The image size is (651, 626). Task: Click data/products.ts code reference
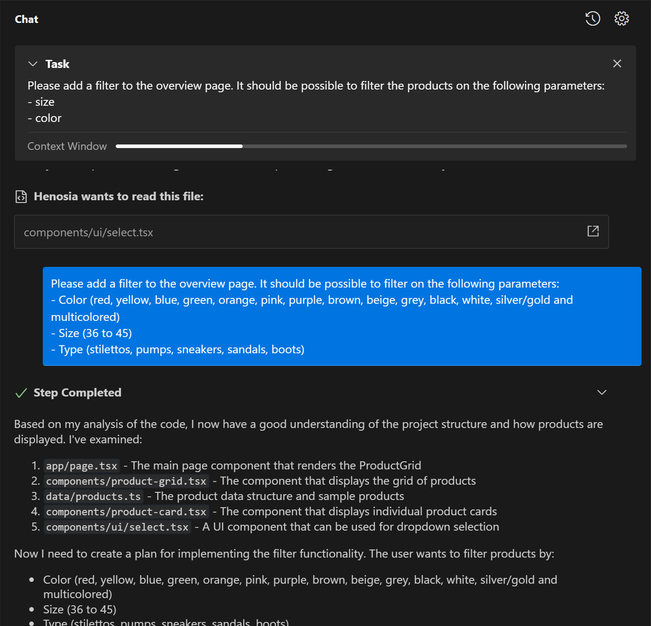93,496
